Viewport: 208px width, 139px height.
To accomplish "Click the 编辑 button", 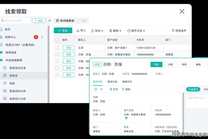I will pos(198,64).
